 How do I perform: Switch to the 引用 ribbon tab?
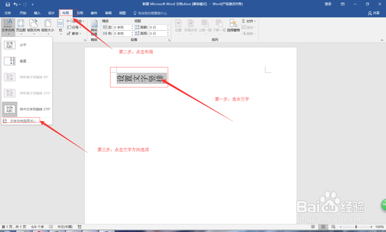80,13
